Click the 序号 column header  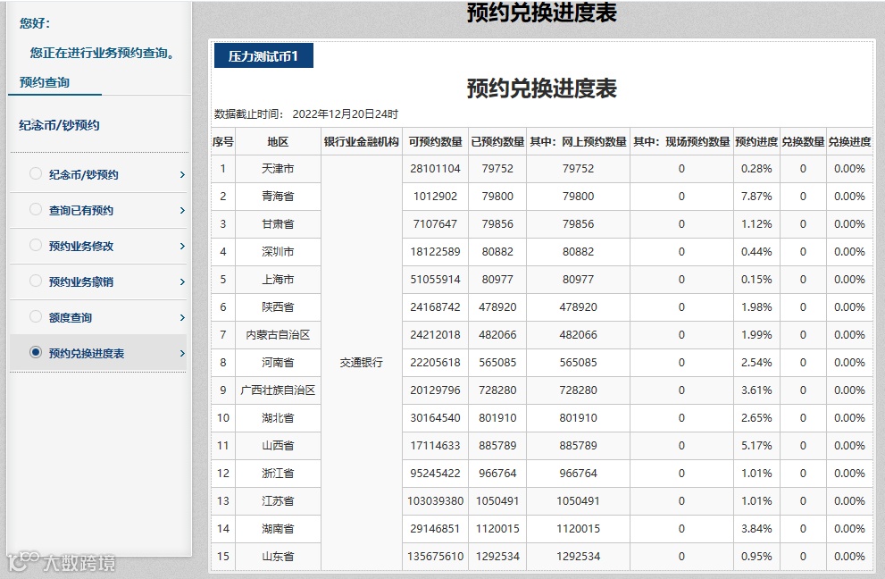click(223, 142)
